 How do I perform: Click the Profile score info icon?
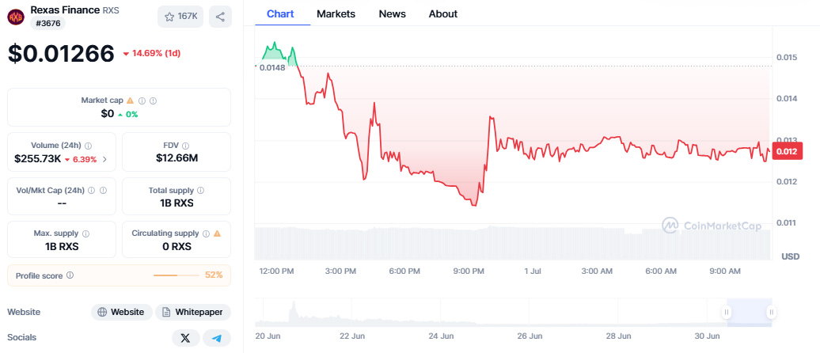(x=70, y=275)
